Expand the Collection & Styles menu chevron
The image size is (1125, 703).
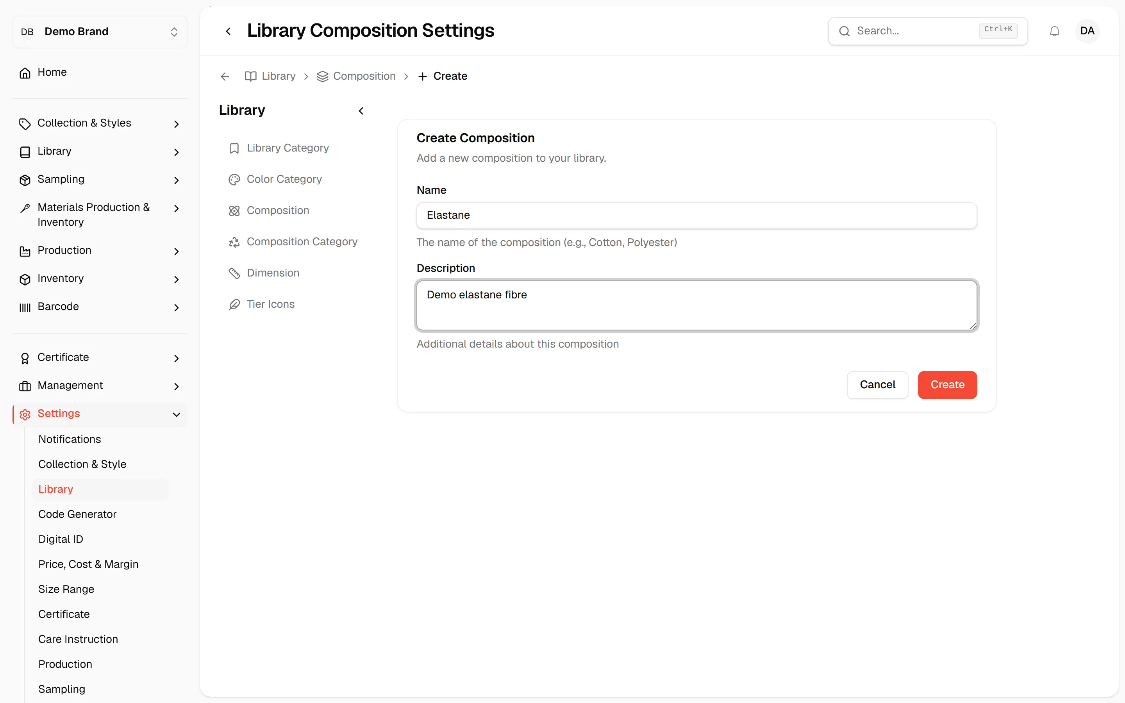coord(176,124)
